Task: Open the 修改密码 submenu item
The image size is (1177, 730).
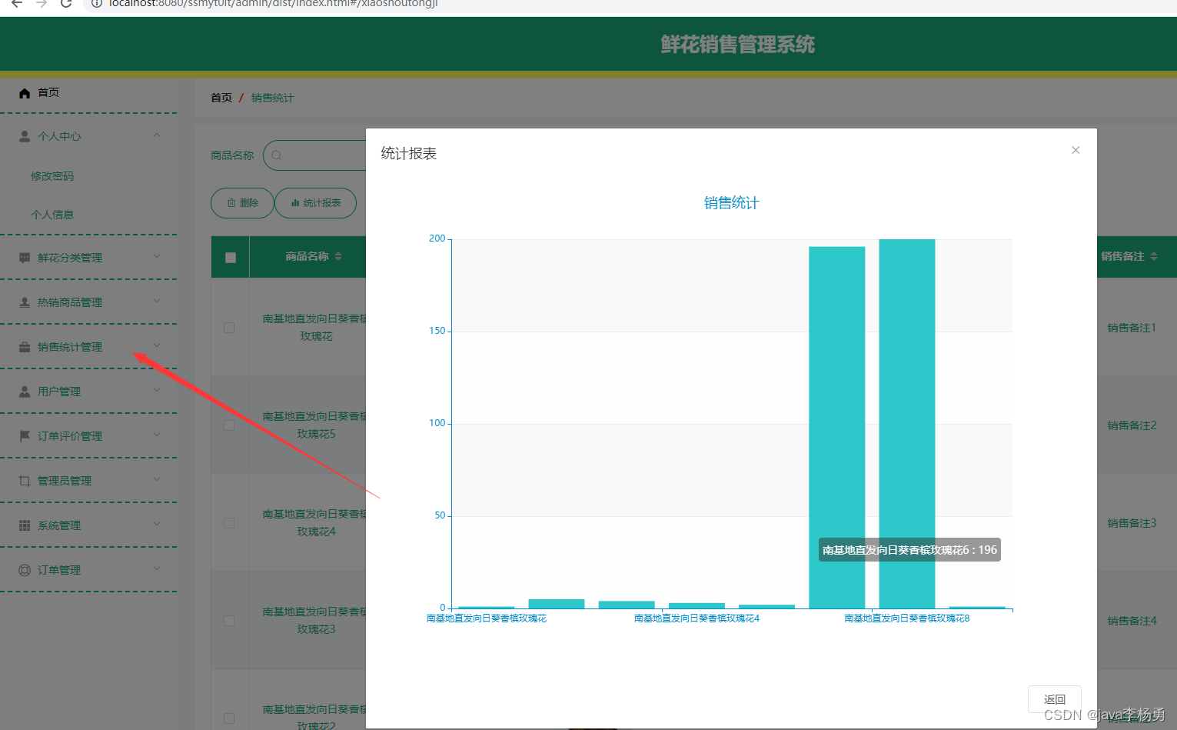Action: click(52, 176)
